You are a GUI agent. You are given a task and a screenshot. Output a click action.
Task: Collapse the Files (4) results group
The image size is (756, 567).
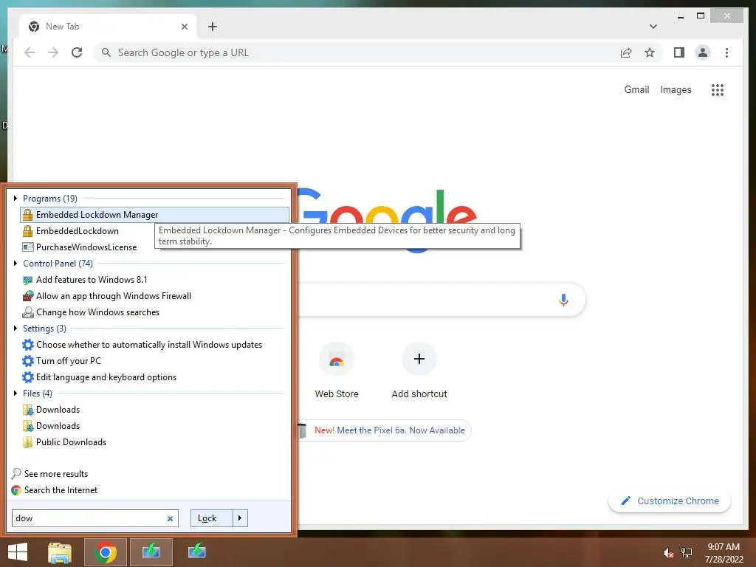[x=16, y=394]
